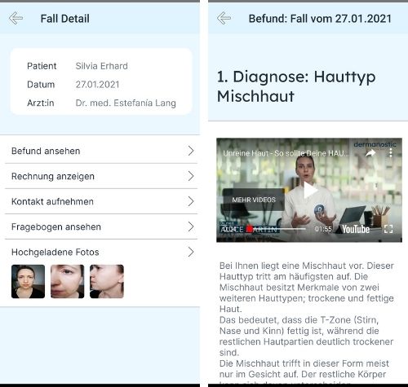
Task: Expand Befund ansehen chevron
Action: (x=191, y=151)
